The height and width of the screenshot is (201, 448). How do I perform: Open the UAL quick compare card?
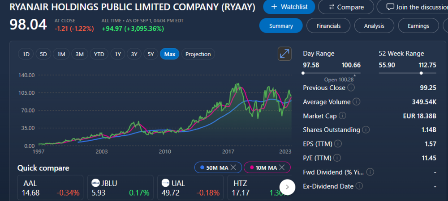tap(190, 188)
